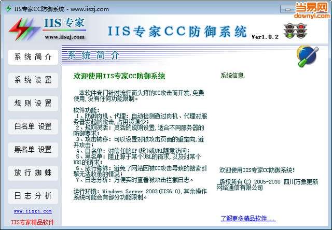Open 白名单 设置 page
332x230 pixels.
(x=33, y=126)
